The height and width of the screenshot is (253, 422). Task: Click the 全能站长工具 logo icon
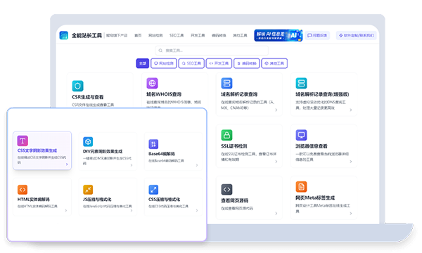tap(64, 35)
